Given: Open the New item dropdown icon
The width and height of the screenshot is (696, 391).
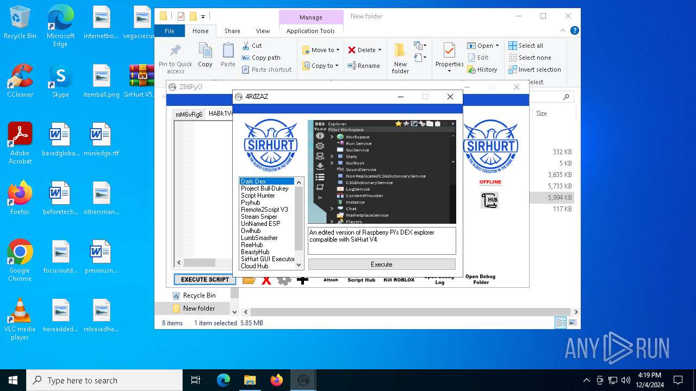Looking at the screenshot, I should click(x=420, y=46).
